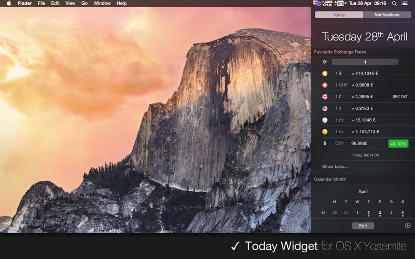415x259 pixels.
Task: Select the Bitcoin currency icon
Action: (325, 74)
